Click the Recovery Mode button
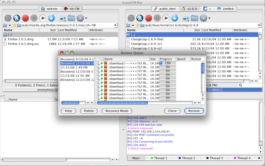265x166 pixels. click(x=117, y=111)
